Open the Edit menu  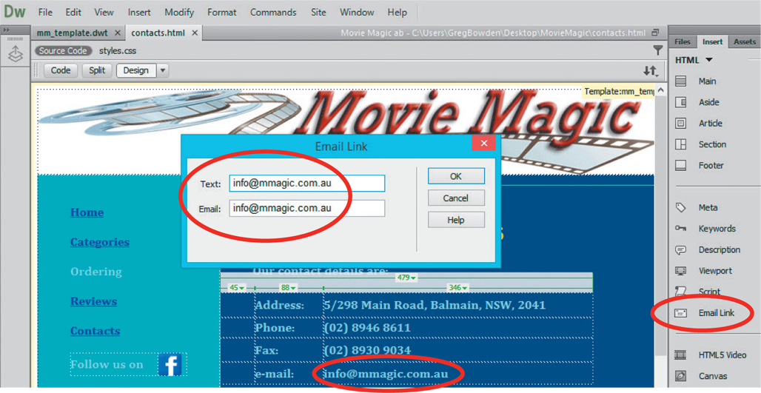tap(73, 12)
